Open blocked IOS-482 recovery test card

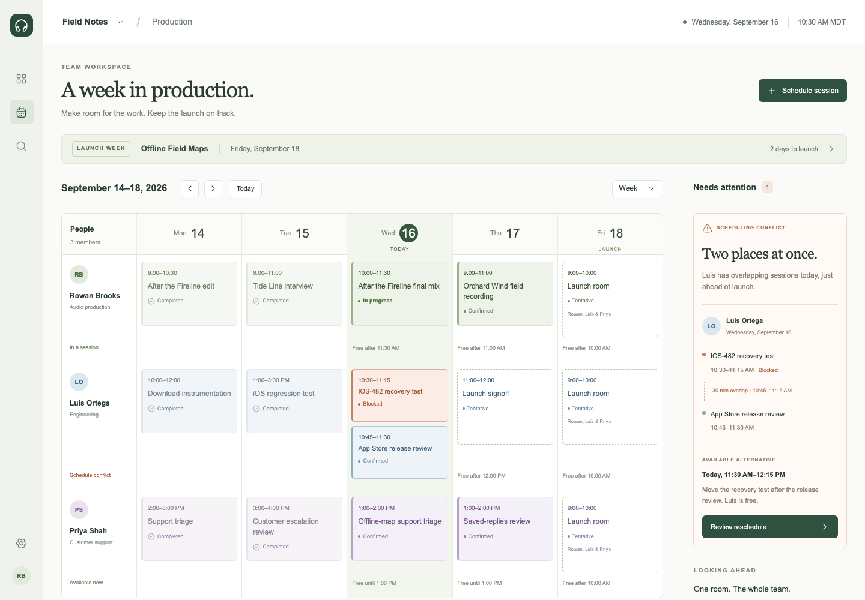[x=399, y=395]
